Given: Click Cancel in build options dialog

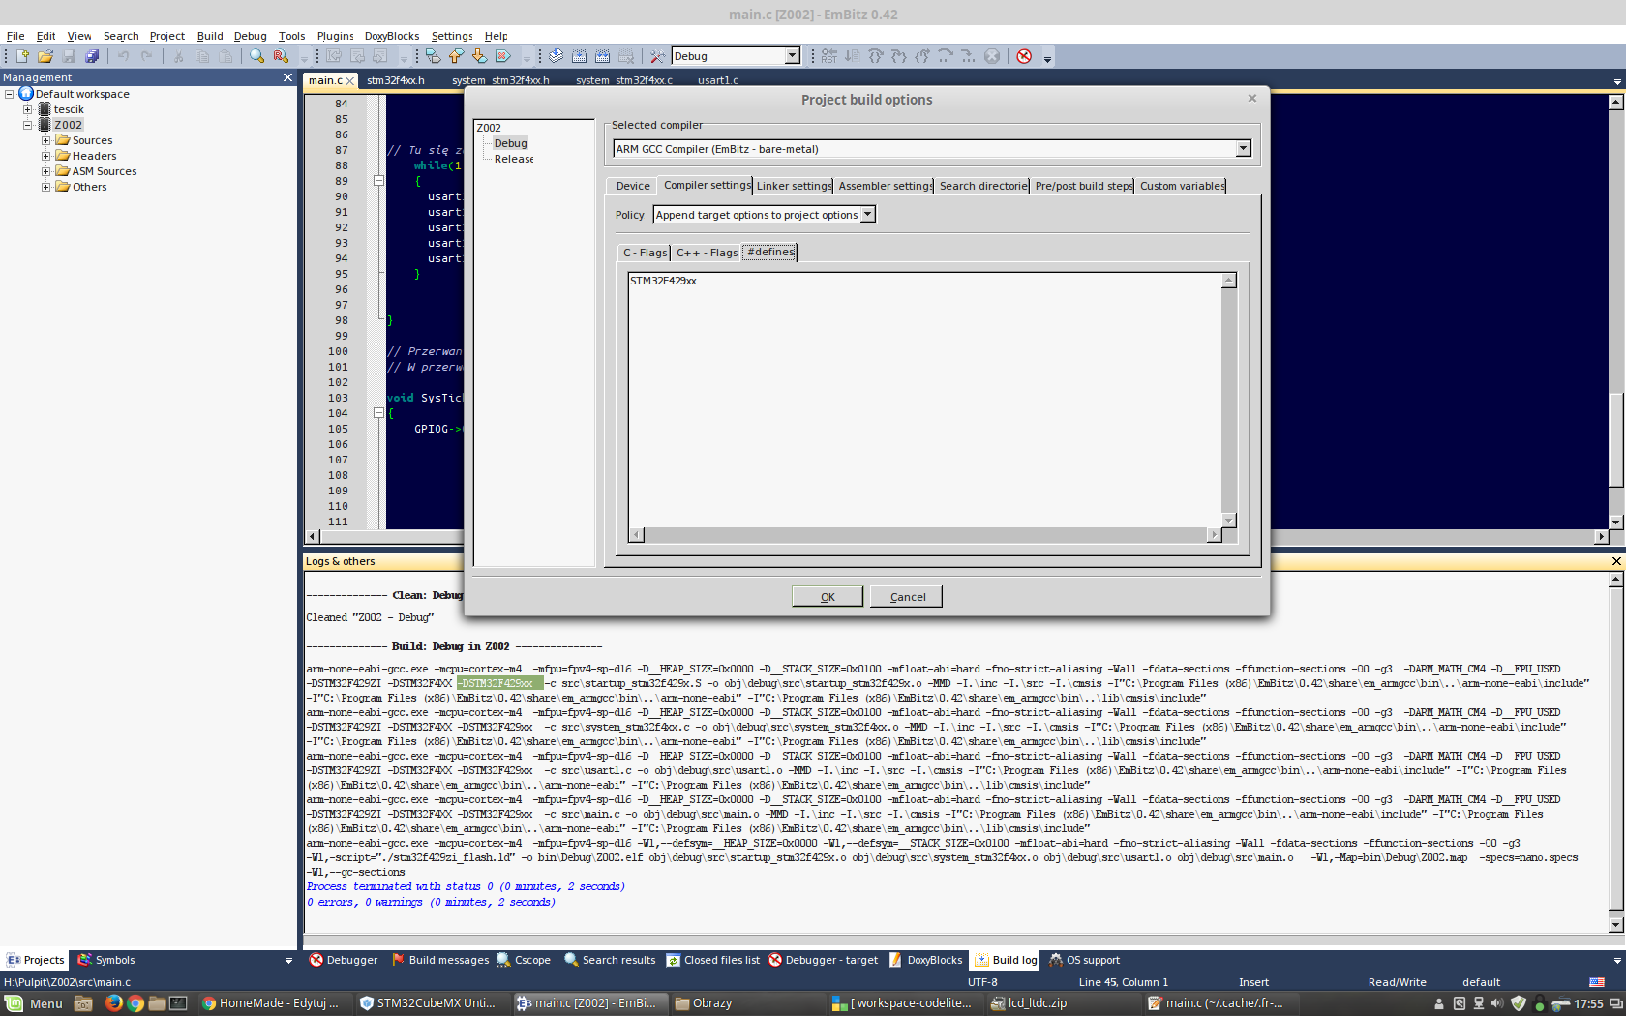Looking at the screenshot, I should pyautogui.click(x=906, y=597).
